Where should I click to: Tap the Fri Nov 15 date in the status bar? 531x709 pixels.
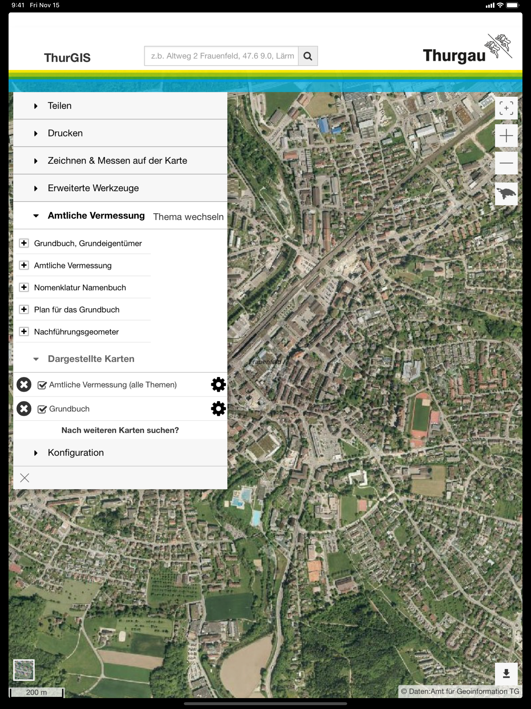point(45,5)
